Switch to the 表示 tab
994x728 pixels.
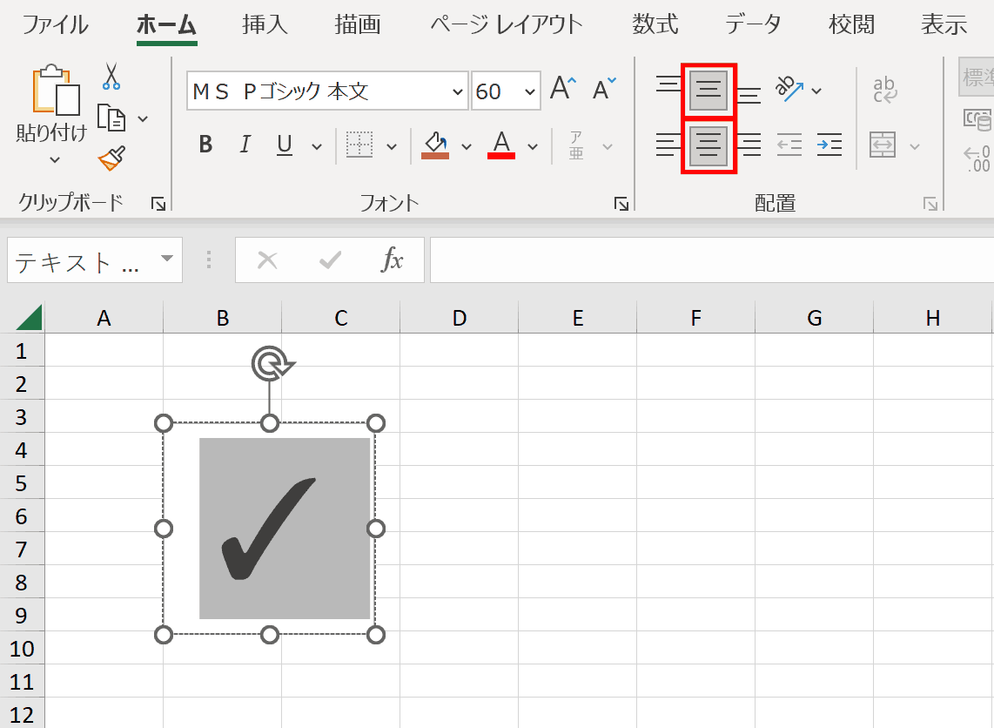pyautogui.click(x=944, y=24)
